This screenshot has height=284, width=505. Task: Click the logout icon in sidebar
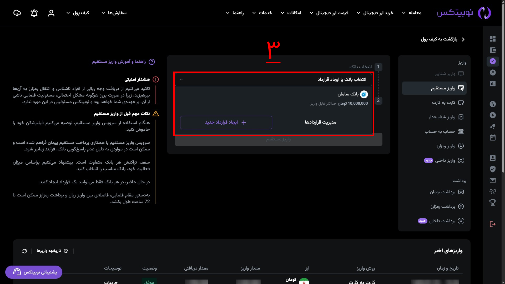(493, 224)
